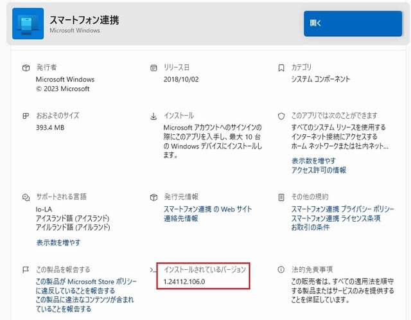
Task: Select インターネット接続にアクセスする permission
Action: click(x=334, y=137)
